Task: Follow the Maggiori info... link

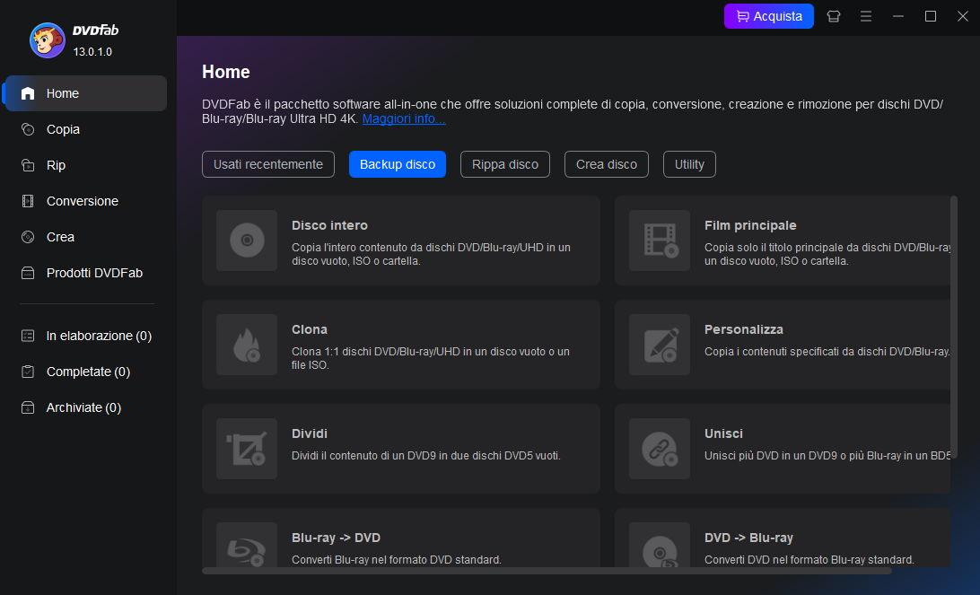Action: [x=404, y=118]
